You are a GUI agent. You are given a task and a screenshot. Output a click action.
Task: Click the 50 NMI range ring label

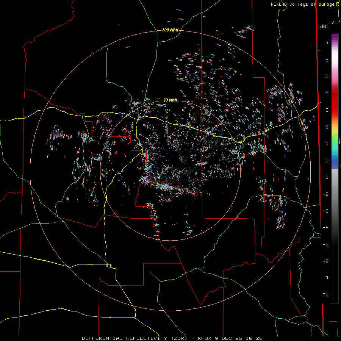(170, 100)
